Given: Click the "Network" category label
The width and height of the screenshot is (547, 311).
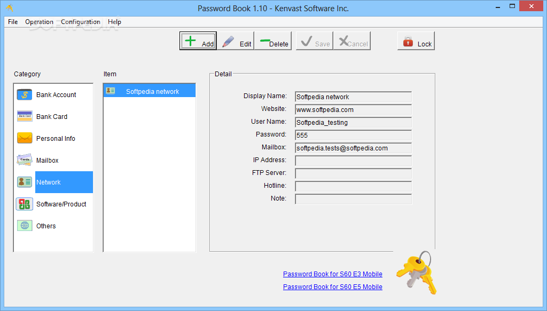Looking at the screenshot, I should pyautogui.click(x=49, y=182).
